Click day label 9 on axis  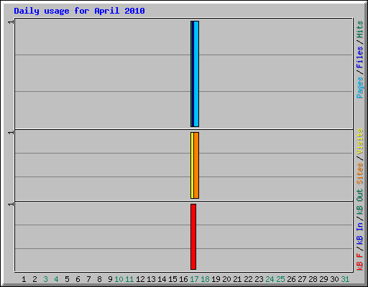(x=110, y=279)
